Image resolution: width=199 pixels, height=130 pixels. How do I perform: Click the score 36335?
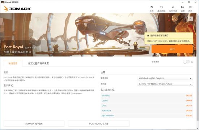point(189,96)
